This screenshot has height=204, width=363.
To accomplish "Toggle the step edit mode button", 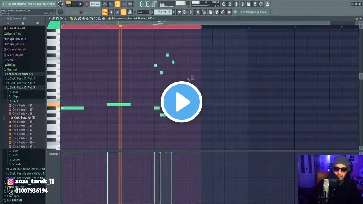I will point(117,12).
